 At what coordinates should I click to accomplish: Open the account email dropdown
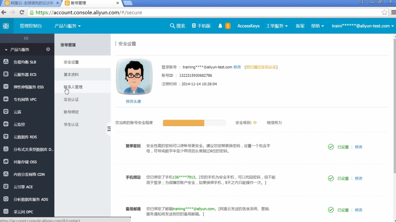(363, 26)
